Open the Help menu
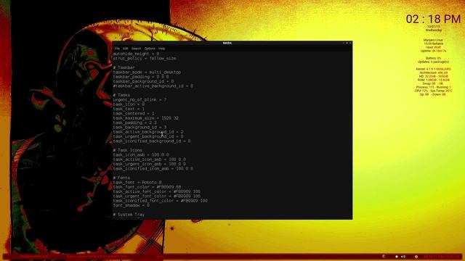Viewport: 465px width, 261px height. (x=161, y=49)
